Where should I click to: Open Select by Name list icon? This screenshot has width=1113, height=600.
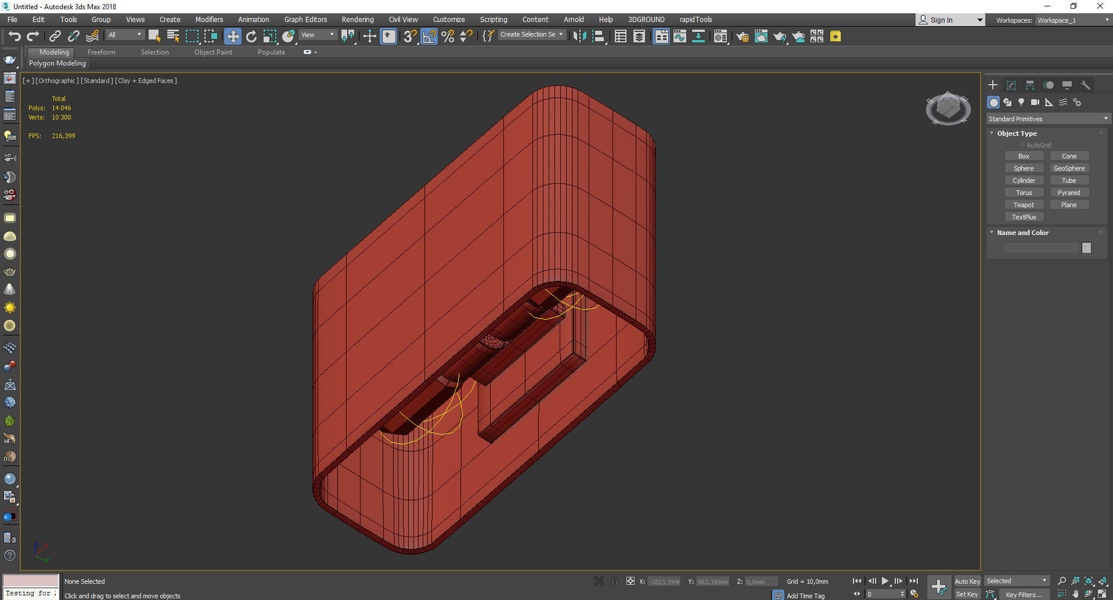(173, 37)
